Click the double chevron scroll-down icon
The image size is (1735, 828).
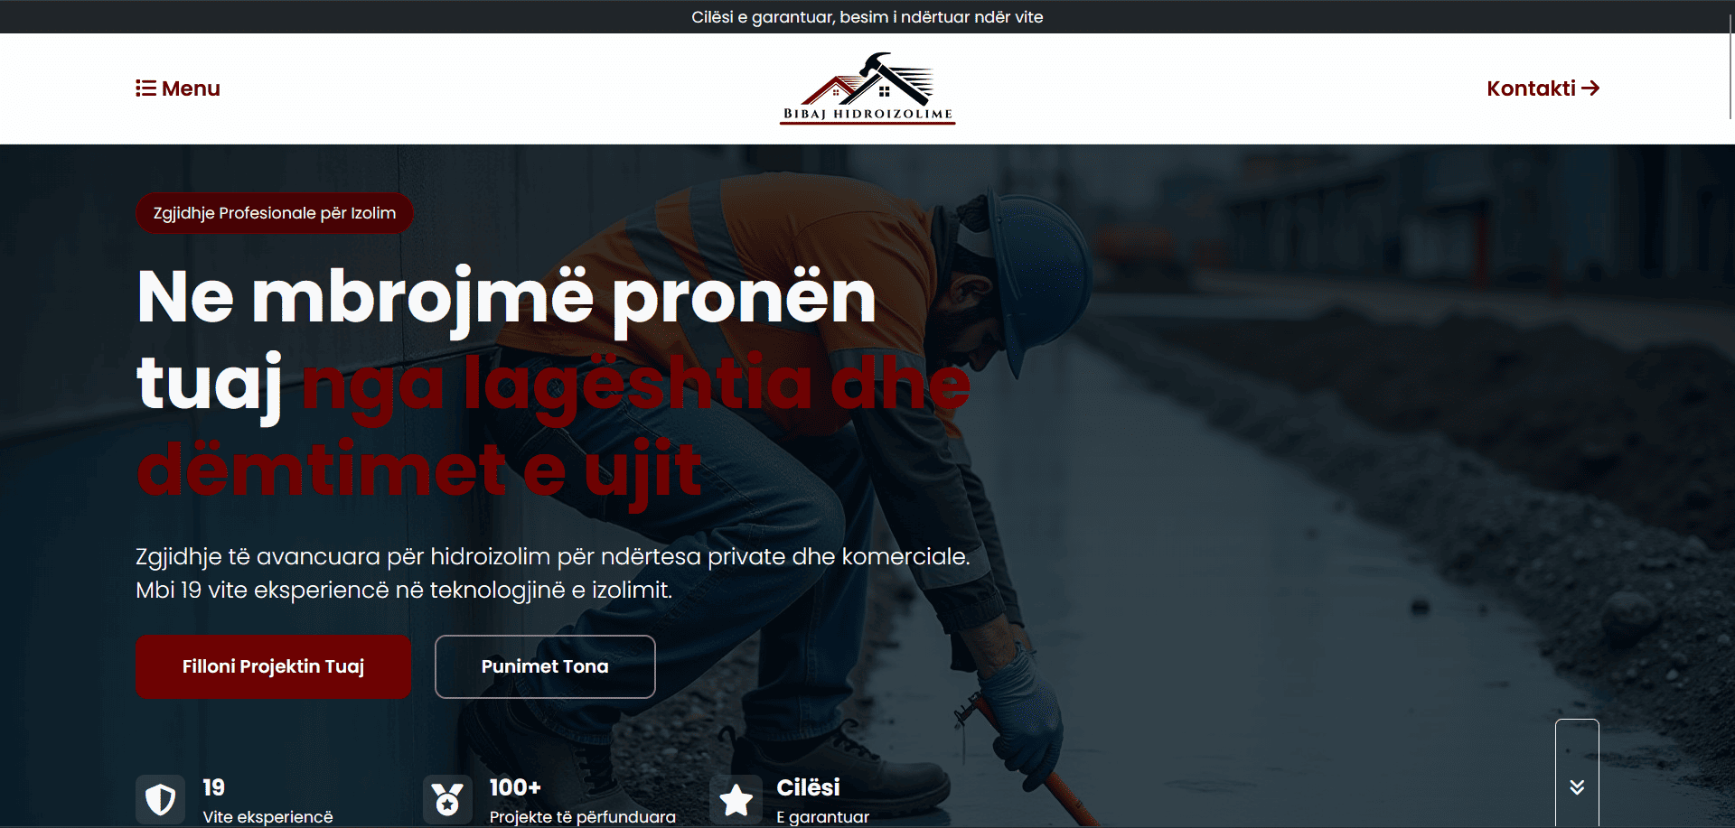(x=1577, y=787)
